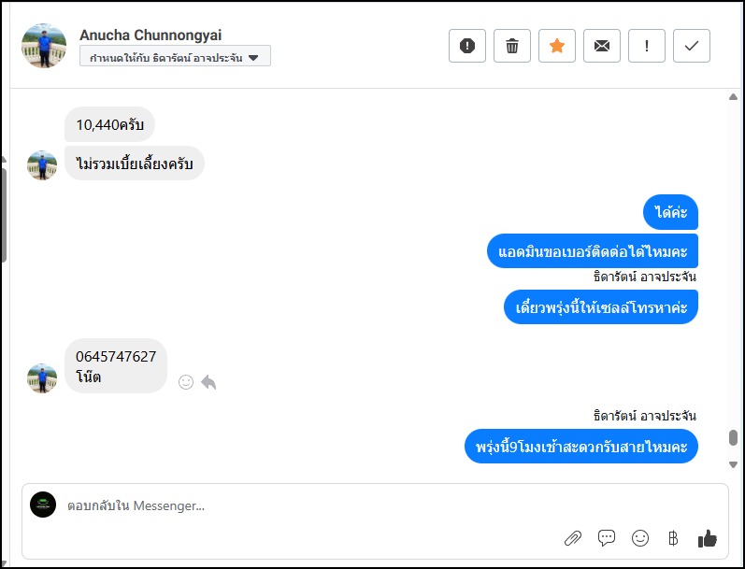Reply to the 0645747627 message
This screenshot has width=745, height=569.
[208, 382]
